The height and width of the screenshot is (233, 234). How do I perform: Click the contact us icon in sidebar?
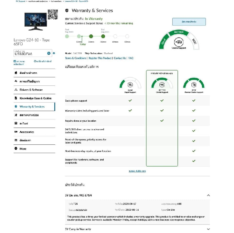16,140
